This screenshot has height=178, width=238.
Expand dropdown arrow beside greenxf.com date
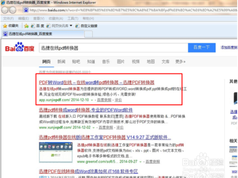pos(140,162)
